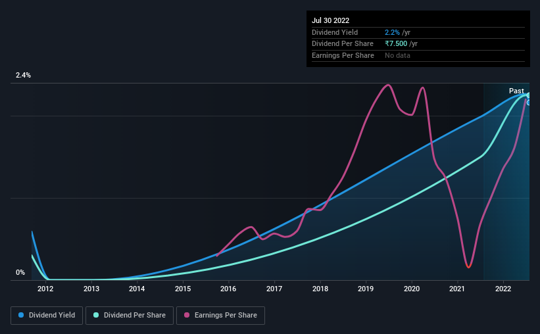The width and height of the screenshot is (540, 334).
Task: Click the tooltip Earnings Per Share row label
Action: click(x=343, y=55)
